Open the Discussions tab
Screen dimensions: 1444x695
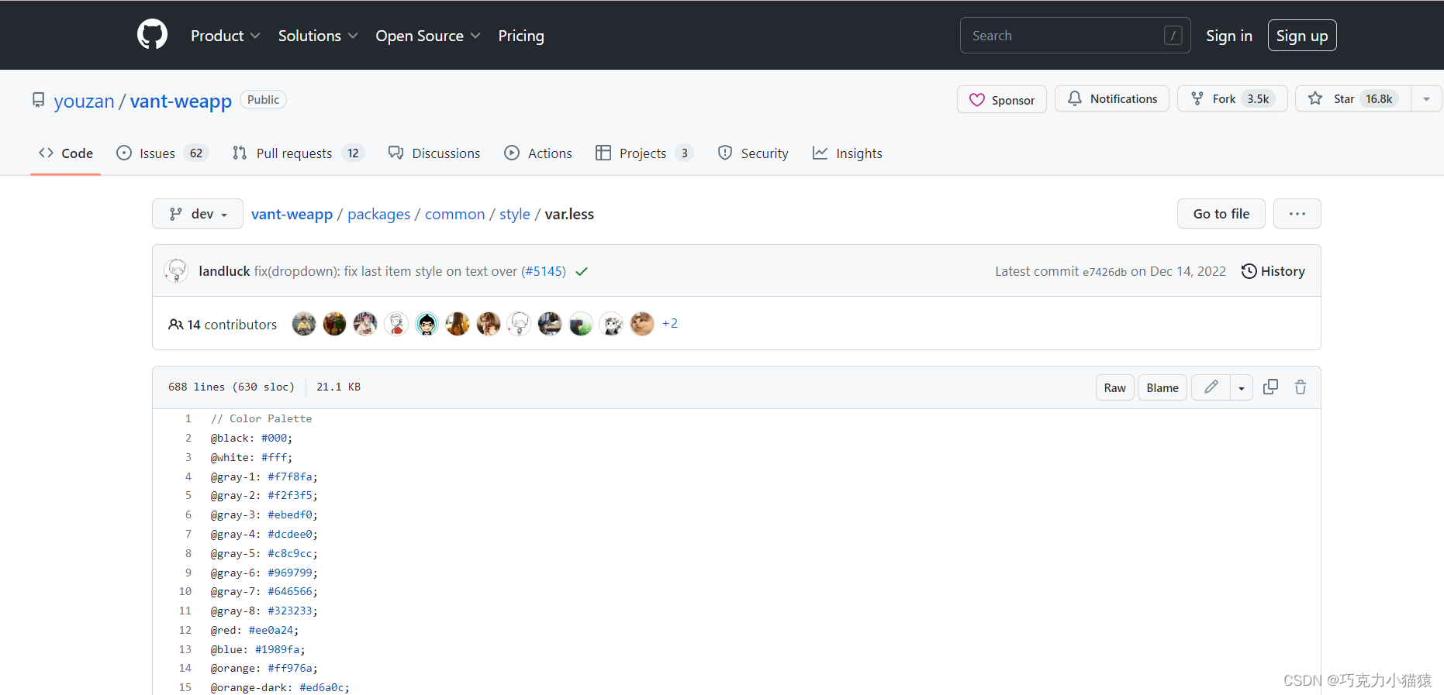pos(434,153)
